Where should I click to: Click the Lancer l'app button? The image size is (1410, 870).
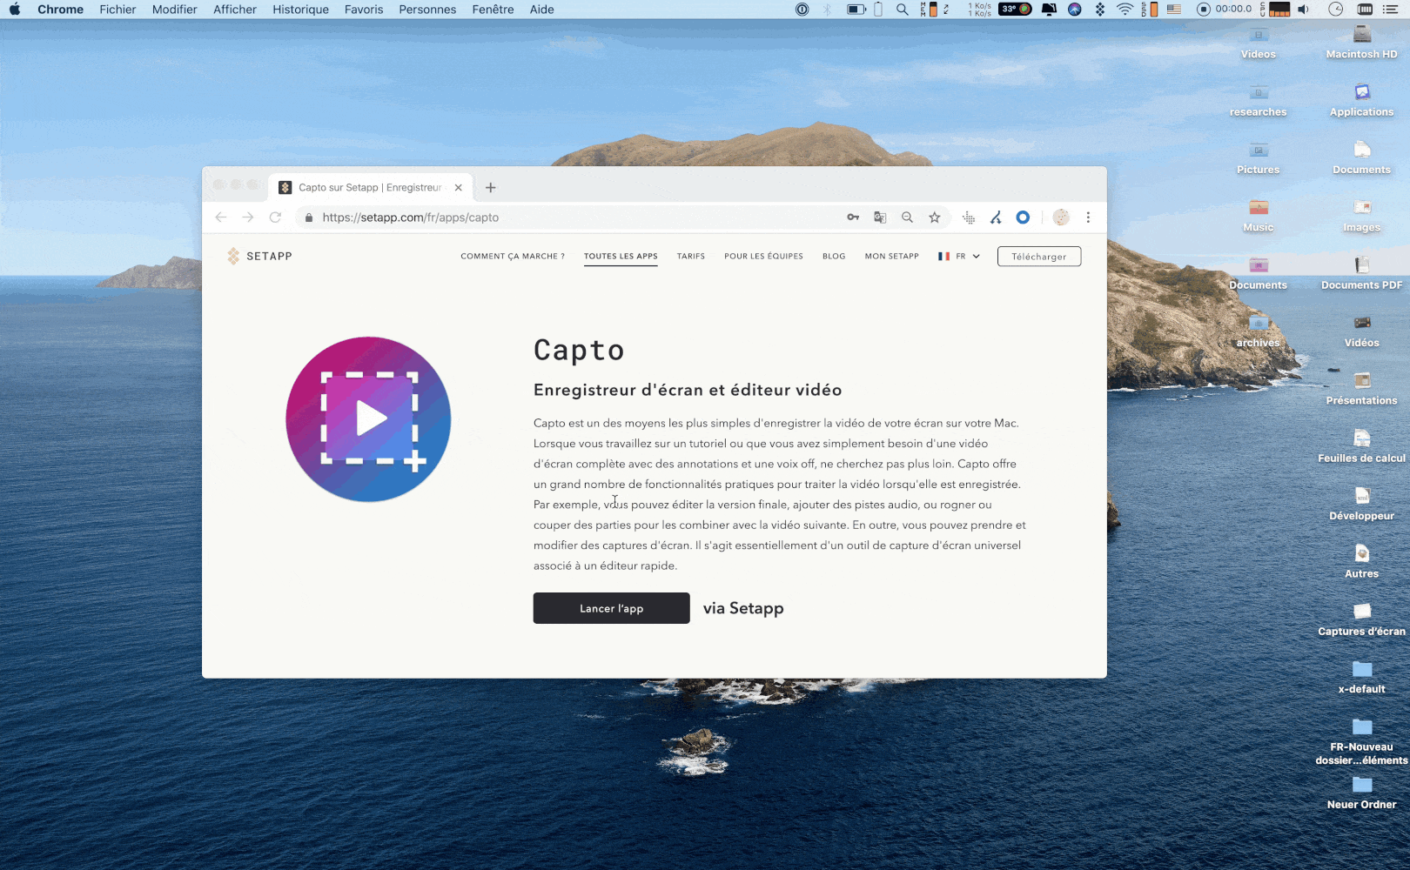[612, 608]
